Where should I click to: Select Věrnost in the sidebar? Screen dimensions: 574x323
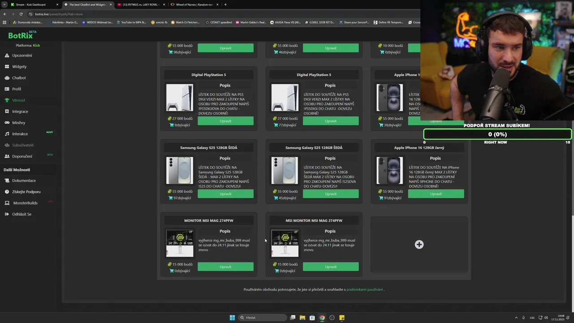(x=18, y=100)
